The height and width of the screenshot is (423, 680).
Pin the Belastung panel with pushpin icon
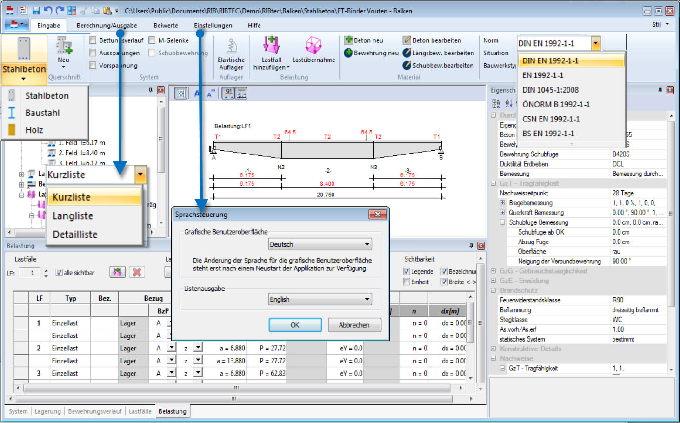(471, 246)
